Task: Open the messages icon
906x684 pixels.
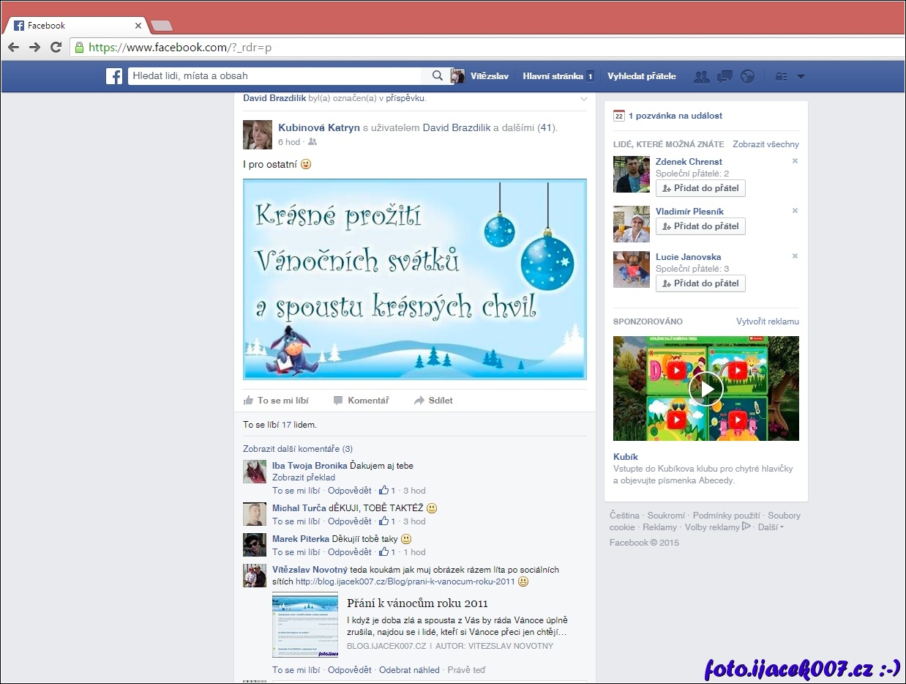Action: [x=725, y=76]
